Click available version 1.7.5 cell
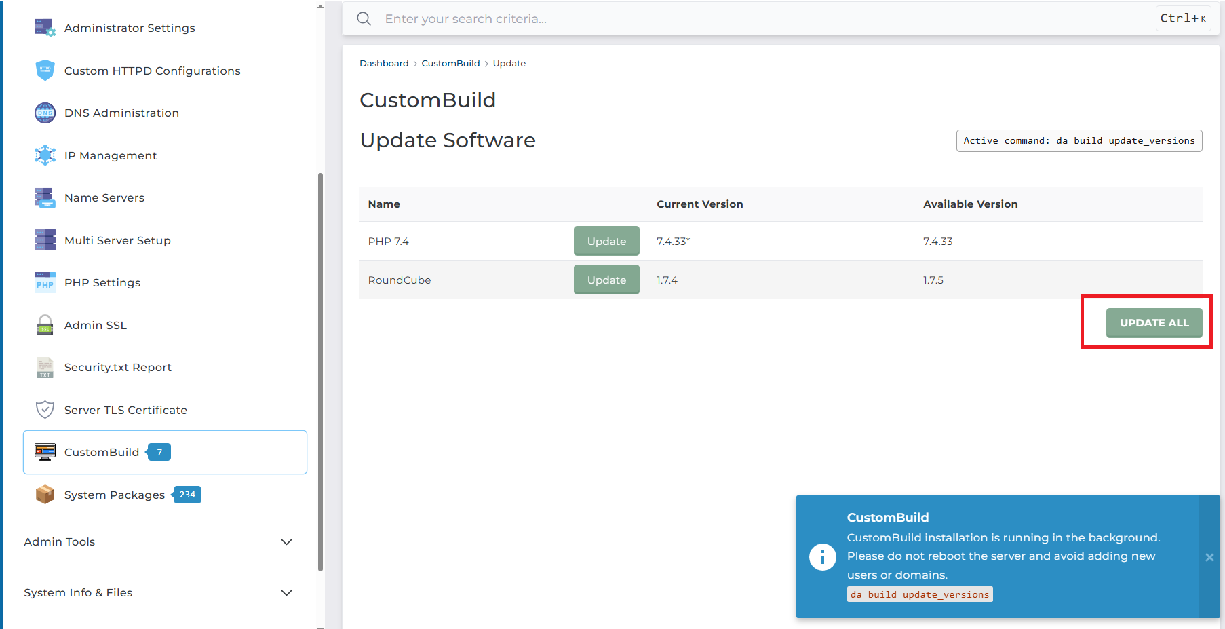Viewport: 1225px width, 629px height. 933,280
